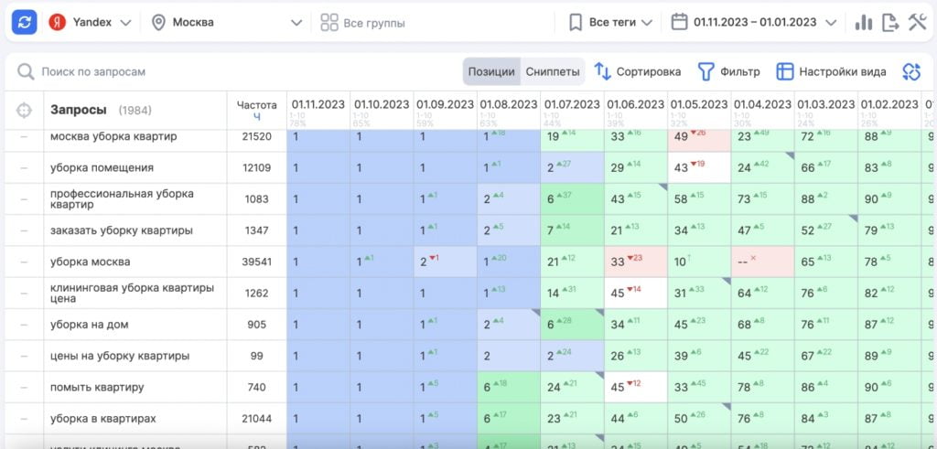Select the row marker for уборка москва

(24, 262)
